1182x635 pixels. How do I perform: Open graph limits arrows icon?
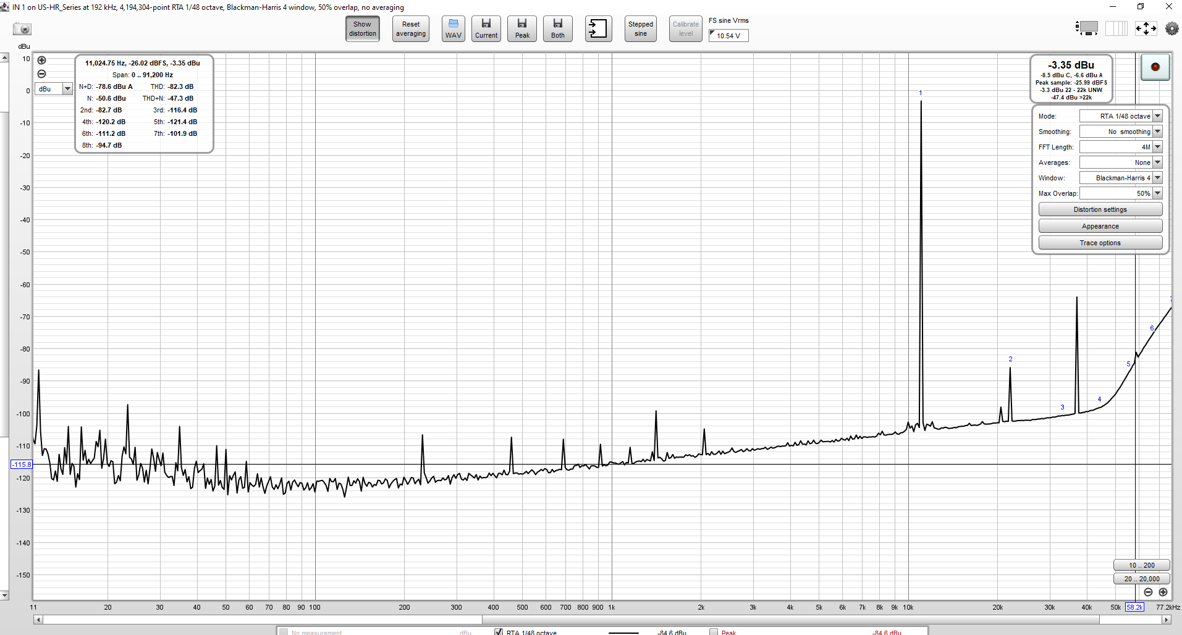coord(1146,28)
